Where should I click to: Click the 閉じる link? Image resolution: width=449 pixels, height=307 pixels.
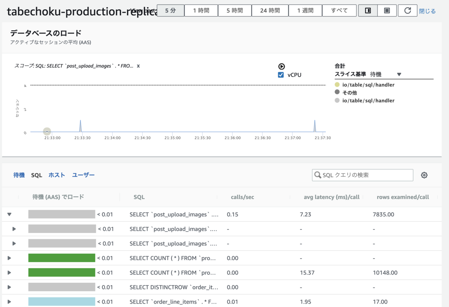point(427,11)
